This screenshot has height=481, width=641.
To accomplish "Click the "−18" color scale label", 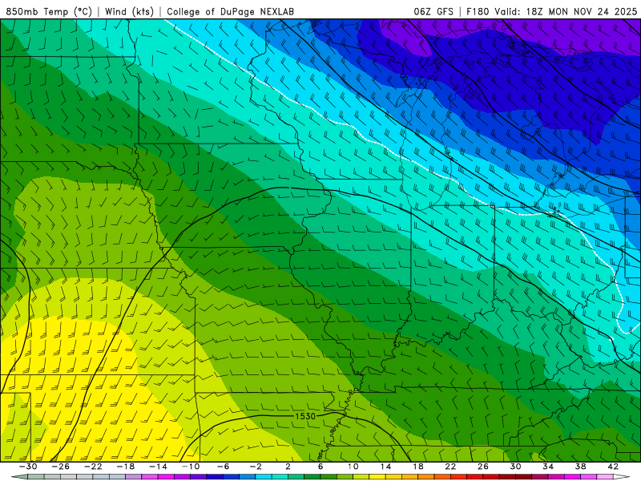I will [126, 467].
